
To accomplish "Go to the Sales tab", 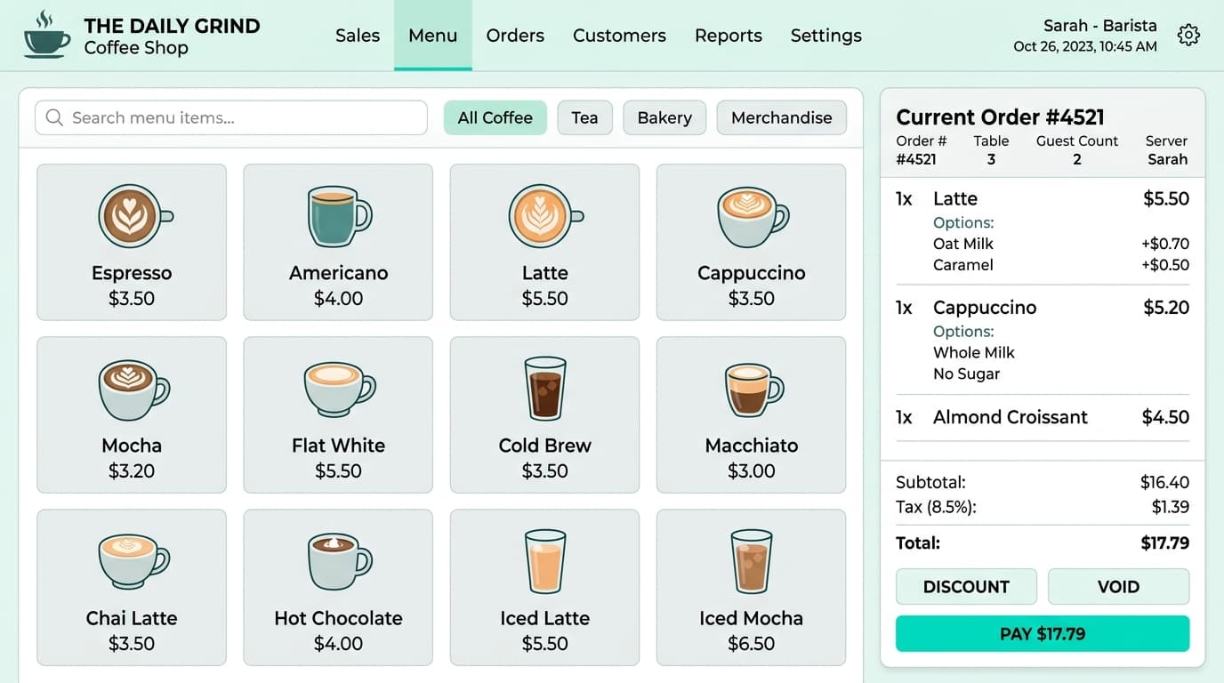I will click(x=358, y=36).
